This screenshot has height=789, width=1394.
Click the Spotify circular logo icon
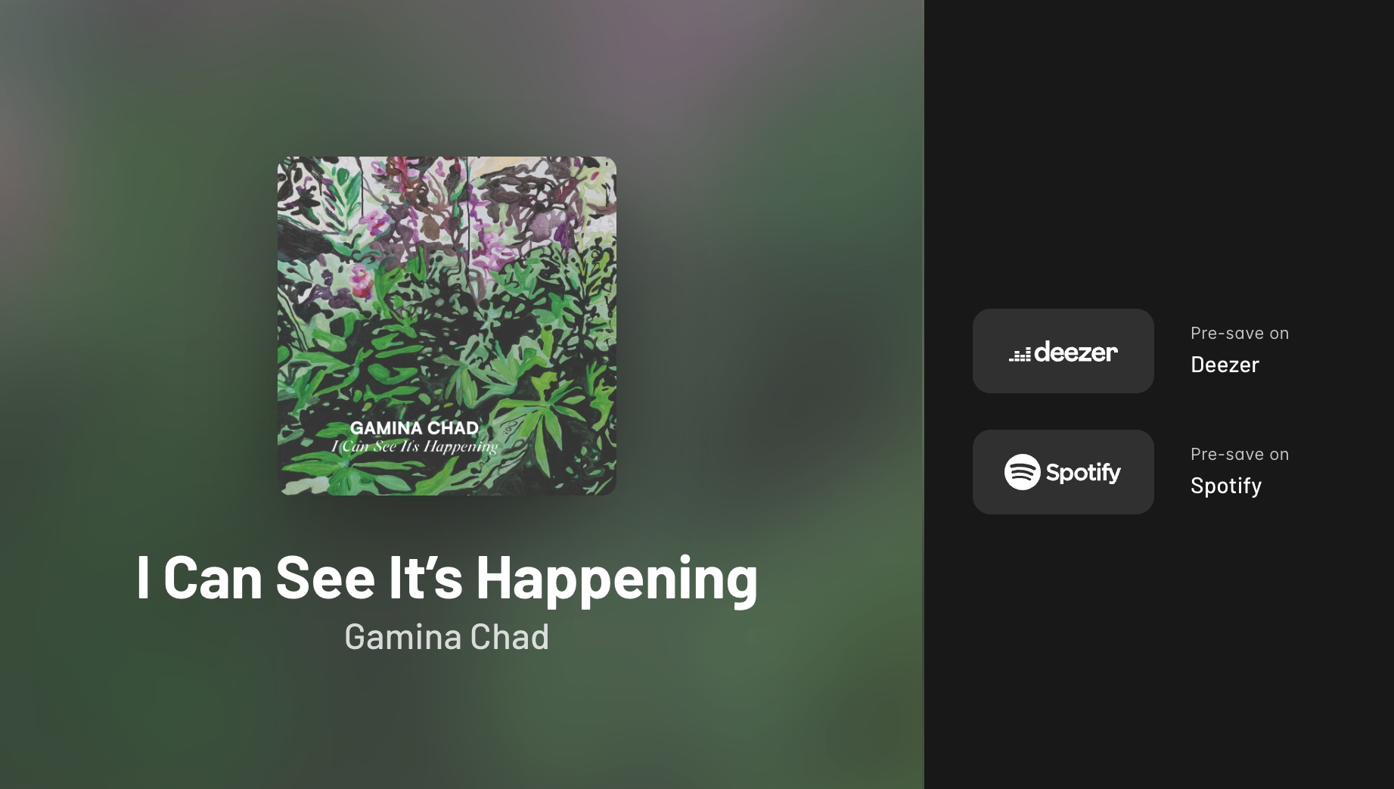click(x=1023, y=472)
